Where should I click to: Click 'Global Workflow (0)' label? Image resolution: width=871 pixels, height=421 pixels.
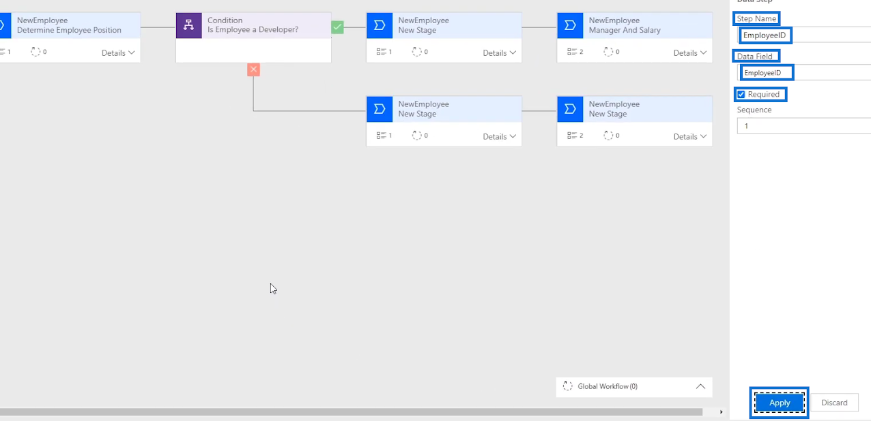[608, 386]
